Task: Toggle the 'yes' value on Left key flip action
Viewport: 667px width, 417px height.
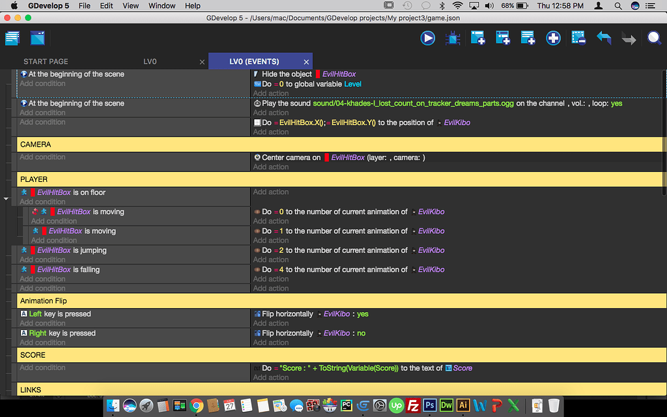Action: [x=363, y=314]
